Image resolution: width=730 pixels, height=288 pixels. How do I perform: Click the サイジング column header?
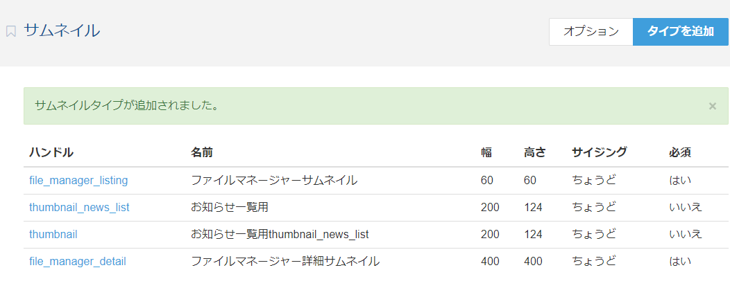pos(599,152)
